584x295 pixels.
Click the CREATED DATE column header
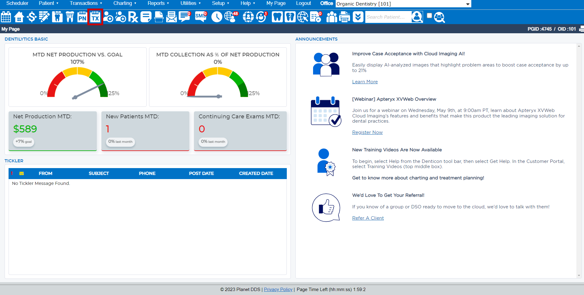pyautogui.click(x=256, y=174)
